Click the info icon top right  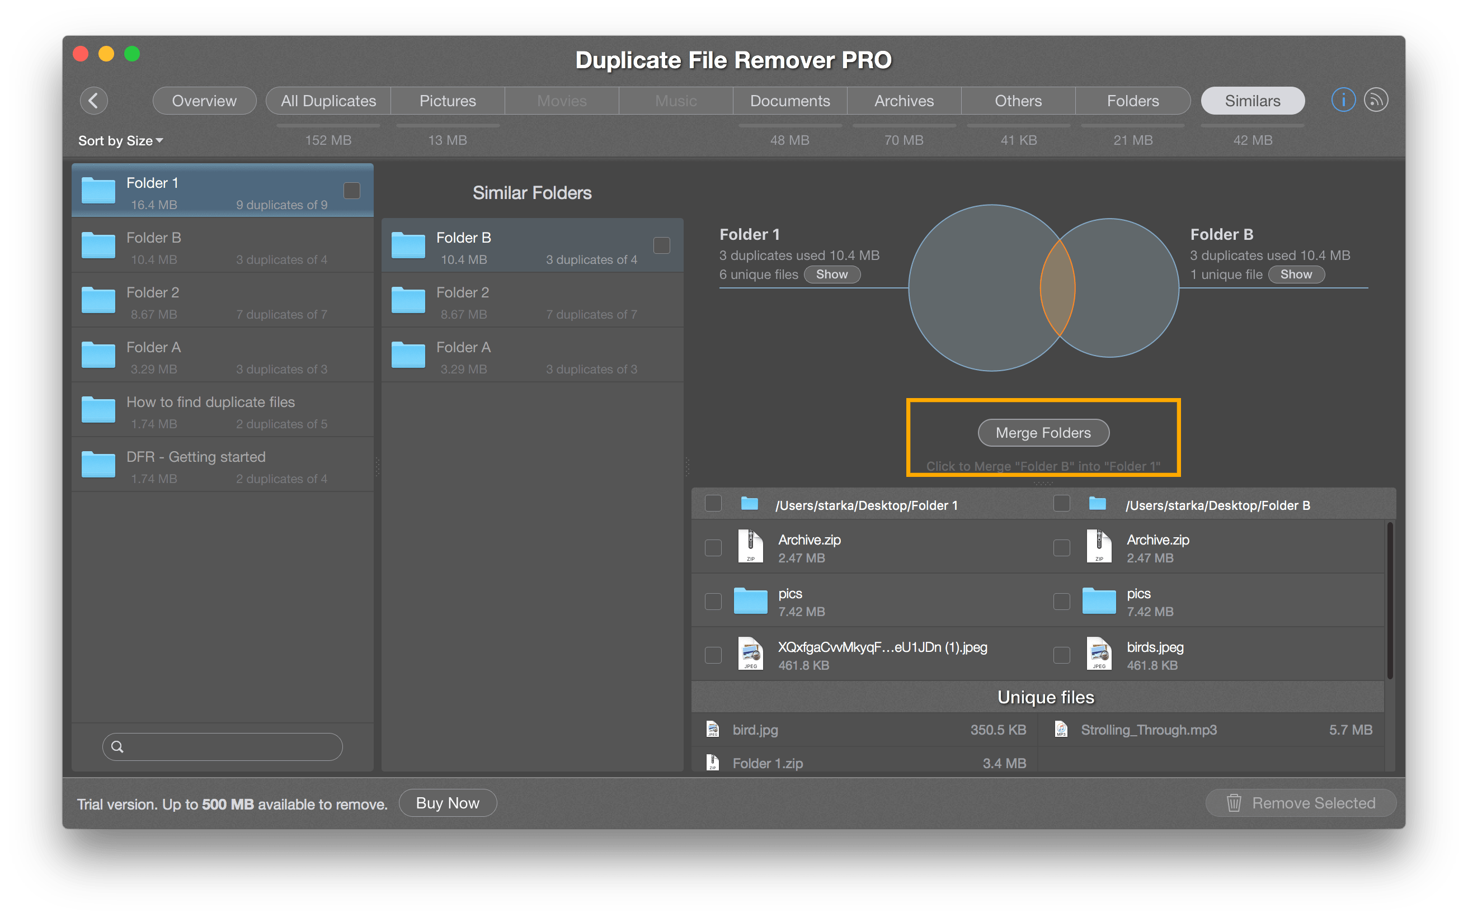coord(1344,100)
